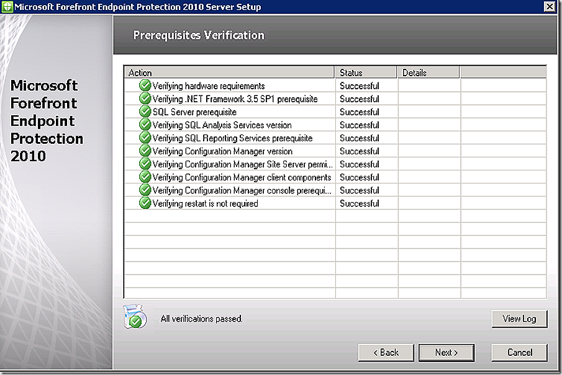Click Successful status for SQL Analysis Services
The width and height of the screenshot is (562, 375).
tap(359, 125)
